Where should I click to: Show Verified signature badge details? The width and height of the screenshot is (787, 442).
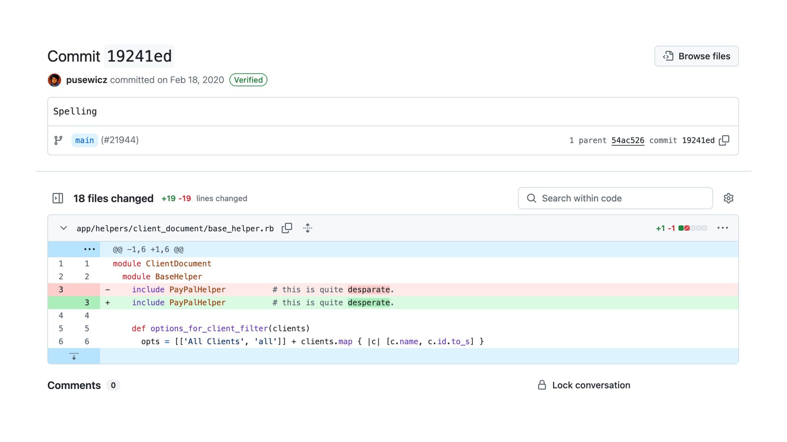click(248, 80)
